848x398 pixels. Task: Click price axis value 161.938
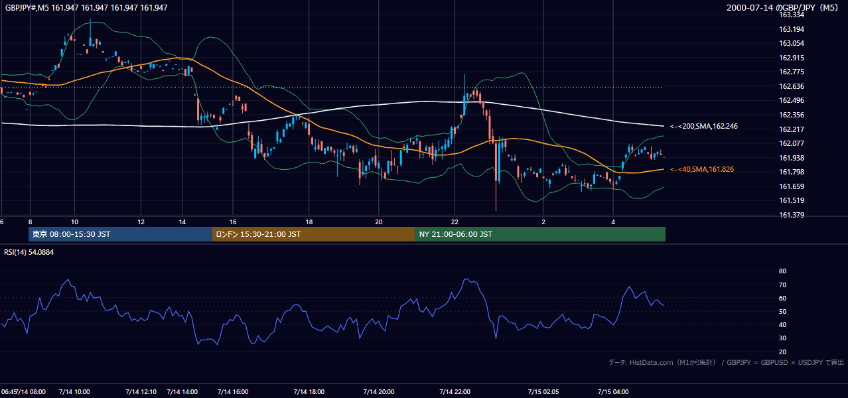click(x=791, y=158)
